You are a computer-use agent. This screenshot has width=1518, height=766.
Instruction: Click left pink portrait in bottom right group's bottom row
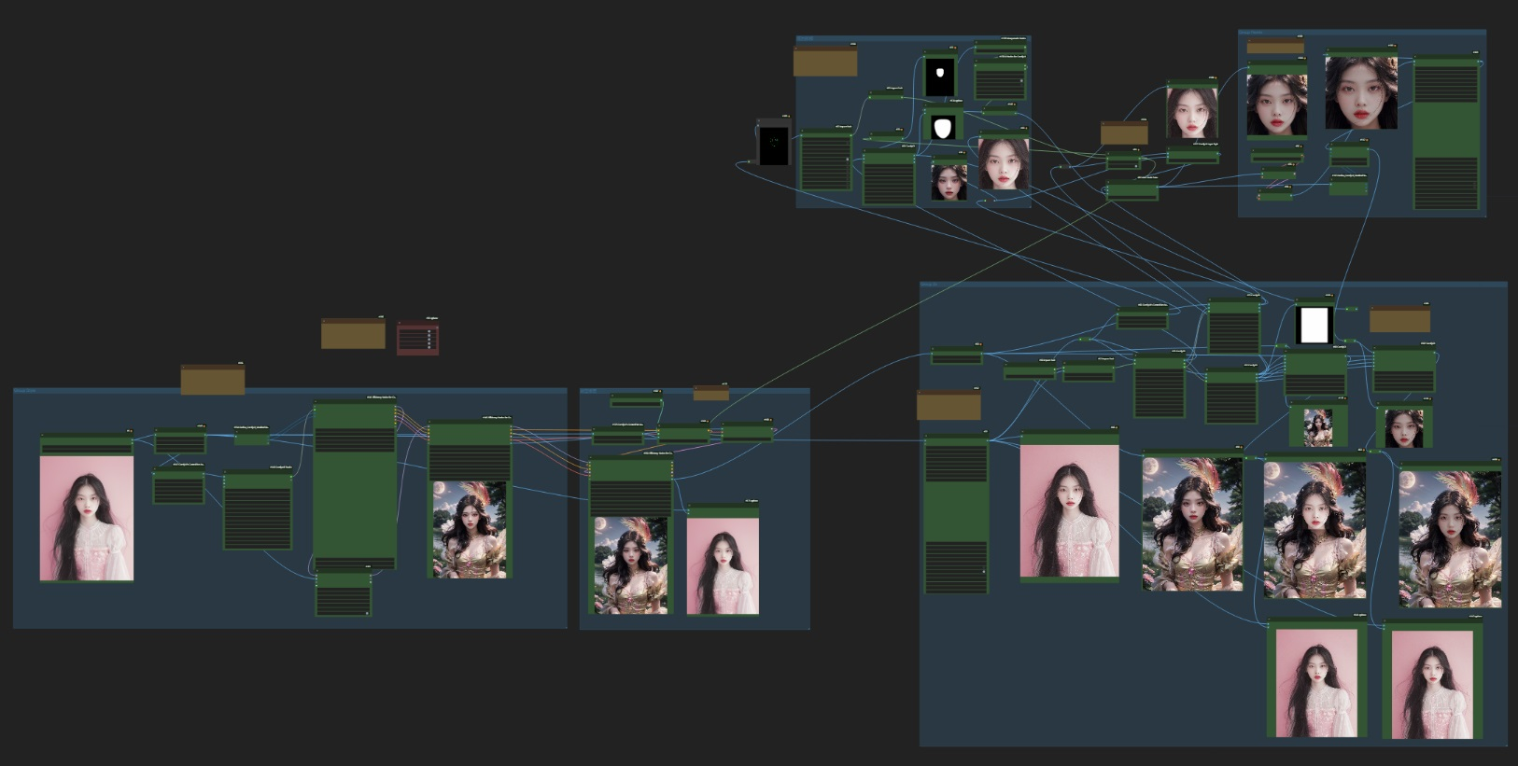[1316, 684]
